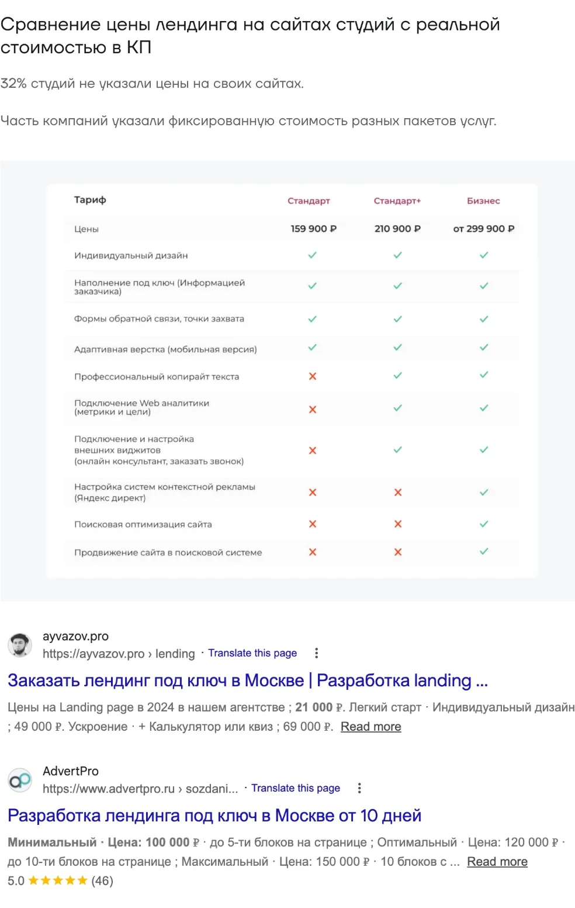Click red cross for Подключение Web аналитики in Стандарт
Image resolution: width=575 pixels, height=908 pixels.
pyautogui.click(x=313, y=410)
